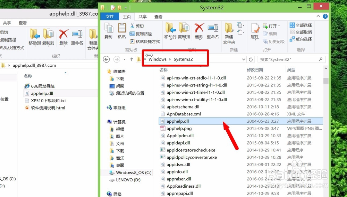This screenshot has width=347, height=197.
Task: Click Select all (全部选择) in System32 ribbon
Action: [x=301, y=25]
